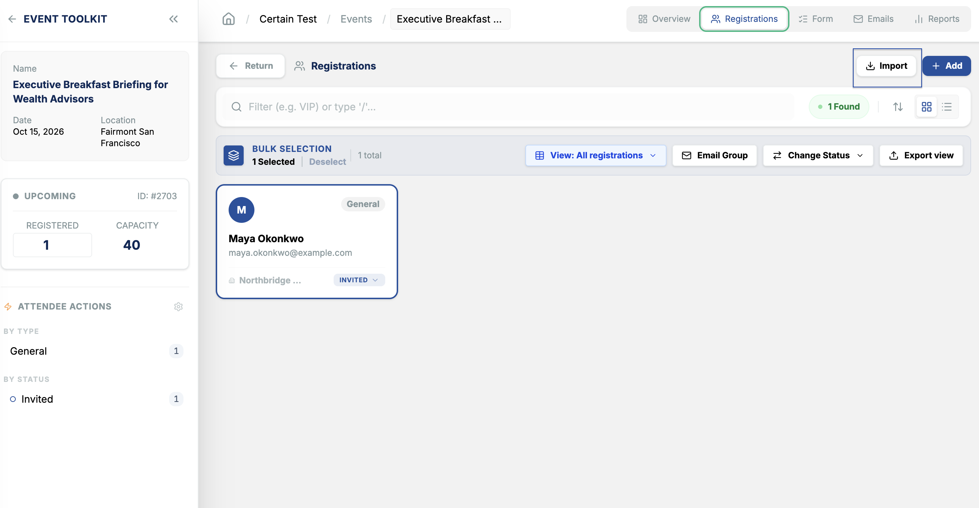The height and width of the screenshot is (508, 979).
Task: Open View: All registrations dropdown
Action: tap(596, 155)
